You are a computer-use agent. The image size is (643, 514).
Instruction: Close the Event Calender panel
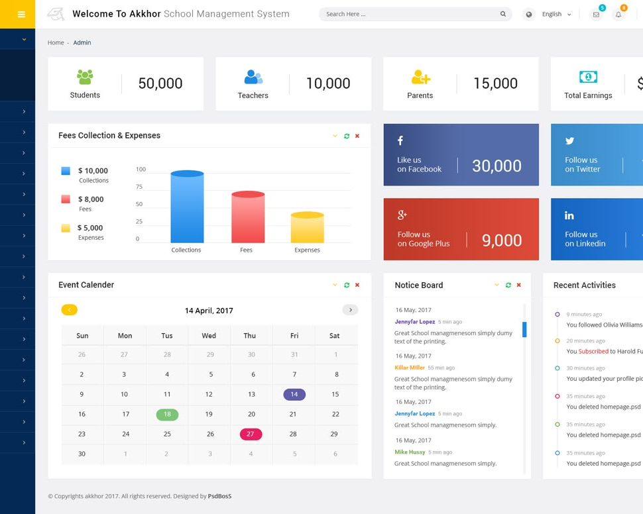pyautogui.click(x=357, y=285)
